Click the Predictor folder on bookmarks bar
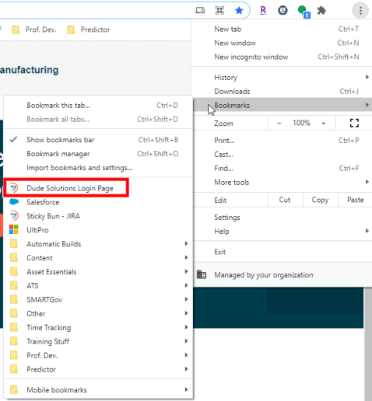This screenshot has width=372, height=401. point(89,30)
